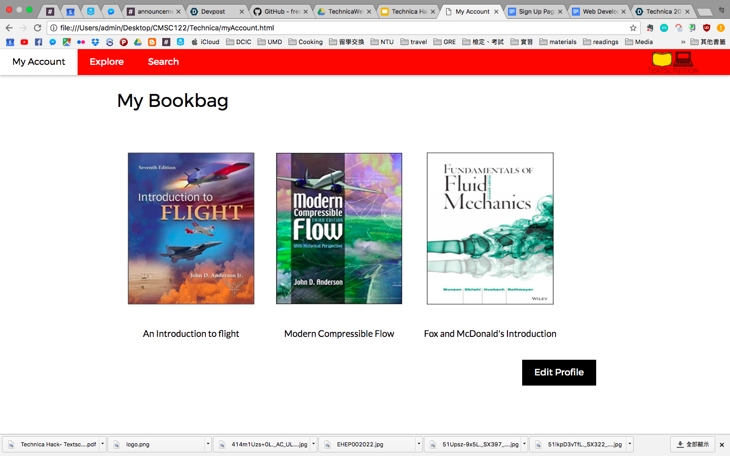The height and width of the screenshot is (456, 730).
Task: Switch to the Sign Up Page tab
Action: pos(536,11)
